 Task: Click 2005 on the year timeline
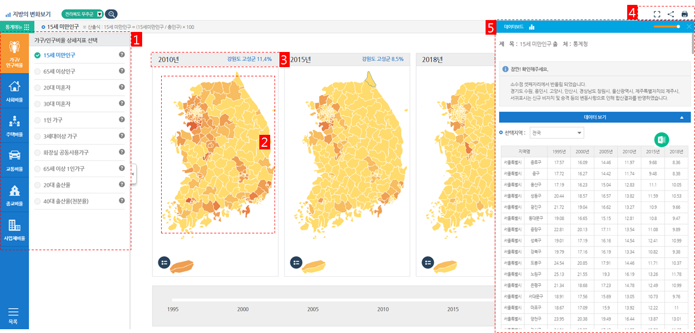click(313, 309)
